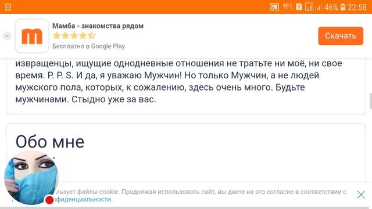Close the cookie notice
This screenshot has height=209, width=372.
pyautogui.click(x=361, y=195)
